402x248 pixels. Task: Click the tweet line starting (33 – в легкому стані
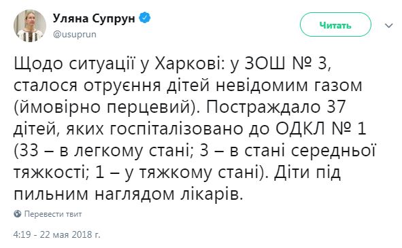pos(195,150)
